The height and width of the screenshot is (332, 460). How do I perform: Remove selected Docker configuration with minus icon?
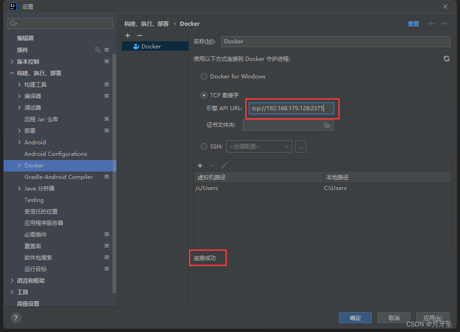click(140, 36)
